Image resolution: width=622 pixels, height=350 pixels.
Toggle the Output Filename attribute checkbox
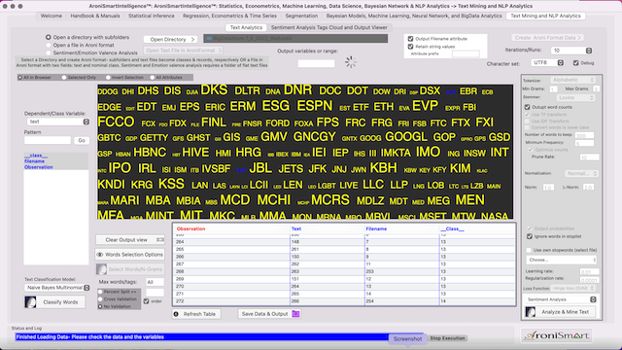(410, 39)
